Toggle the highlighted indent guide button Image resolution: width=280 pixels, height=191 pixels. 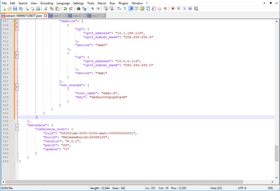tap(131, 8)
